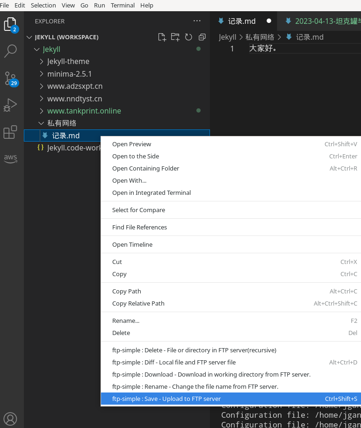Open Source Control view with 29 badge
The image size is (361, 428).
tap(11, 79)
